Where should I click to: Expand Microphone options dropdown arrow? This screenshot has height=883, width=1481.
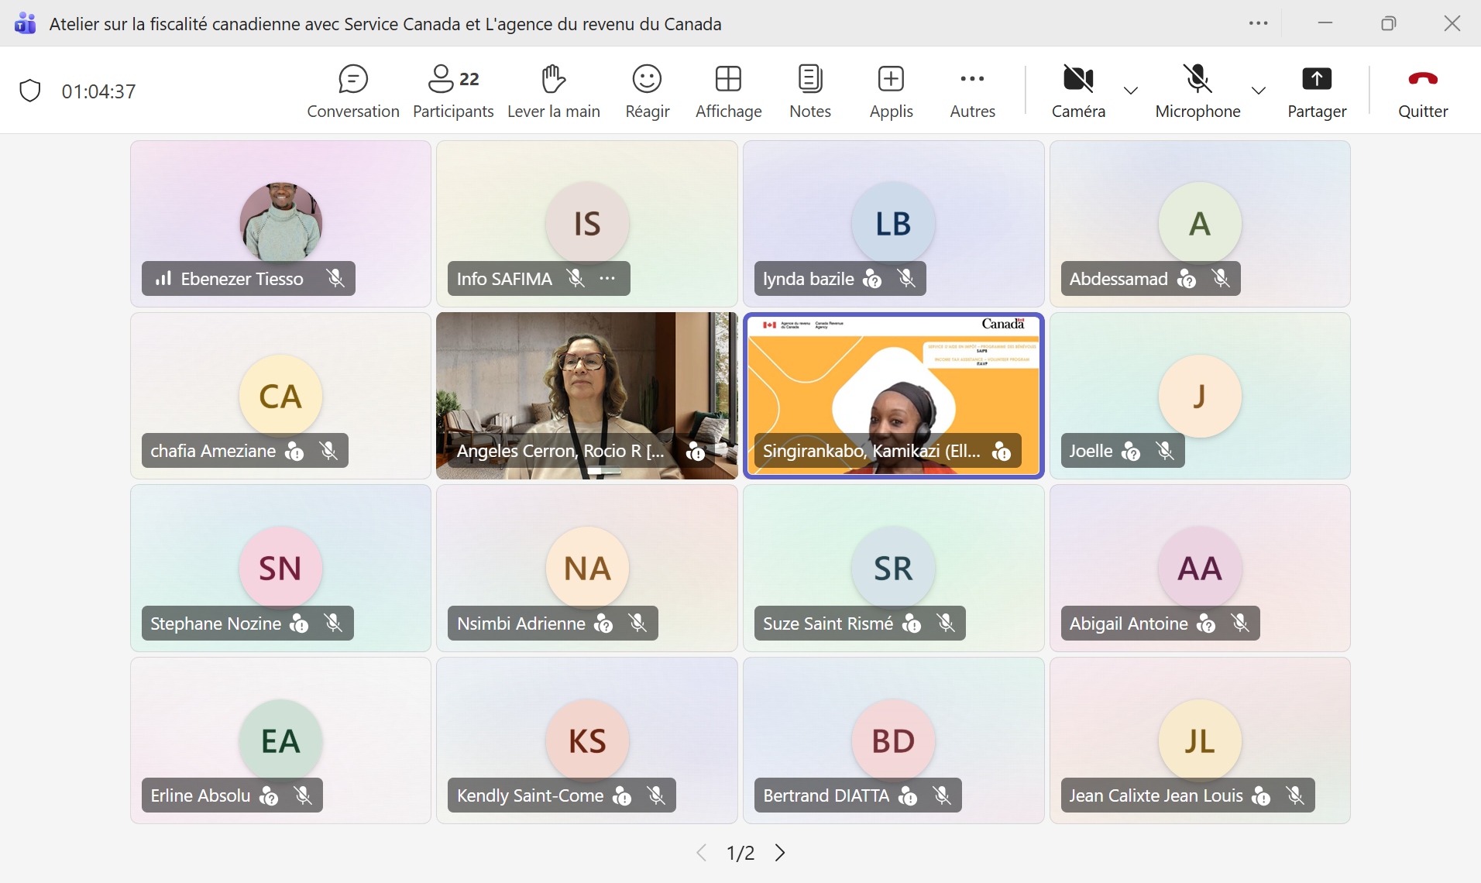[1258, 91]
